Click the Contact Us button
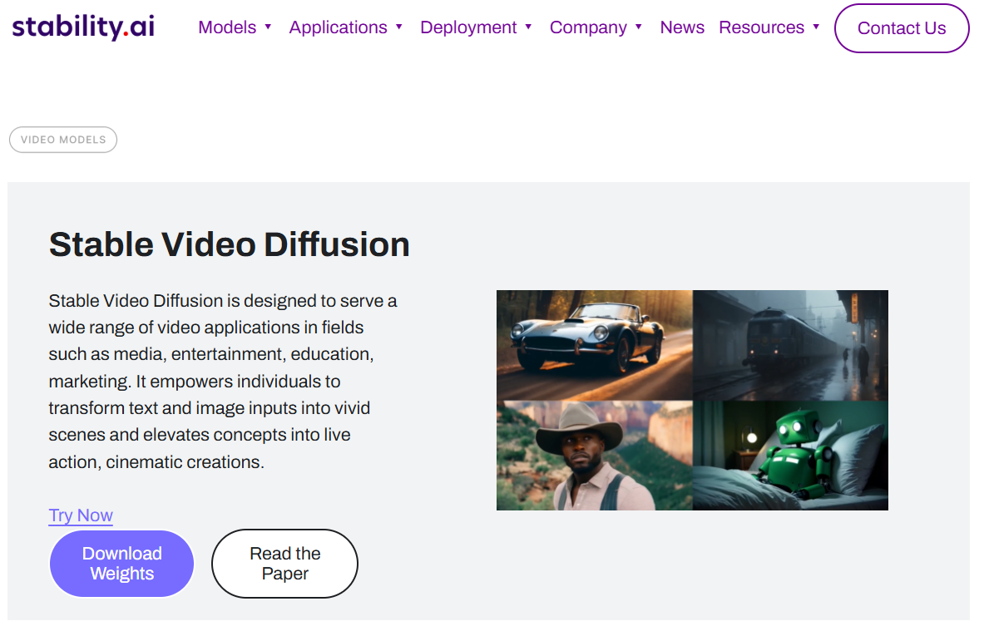Viewport: 984px width, 631px height. click(x=902, y=27)
